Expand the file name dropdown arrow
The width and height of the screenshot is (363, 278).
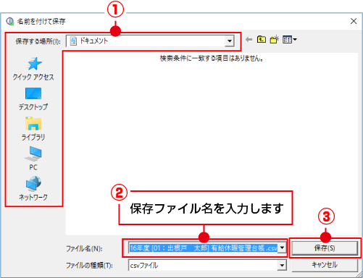[x=282, y=248]
